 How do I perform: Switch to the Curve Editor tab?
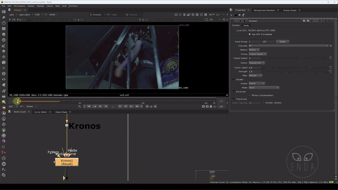pos(41,112)
